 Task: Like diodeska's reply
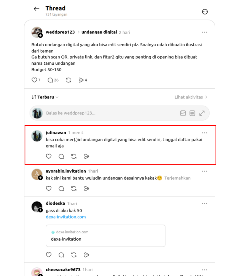coord(49,255)
